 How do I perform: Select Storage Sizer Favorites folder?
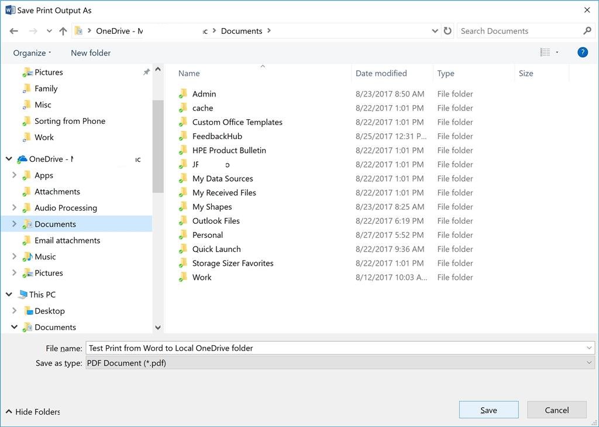[233, 263]
